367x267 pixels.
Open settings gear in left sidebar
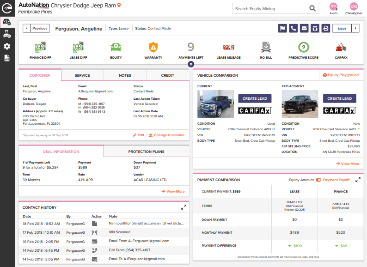[7, 46]
